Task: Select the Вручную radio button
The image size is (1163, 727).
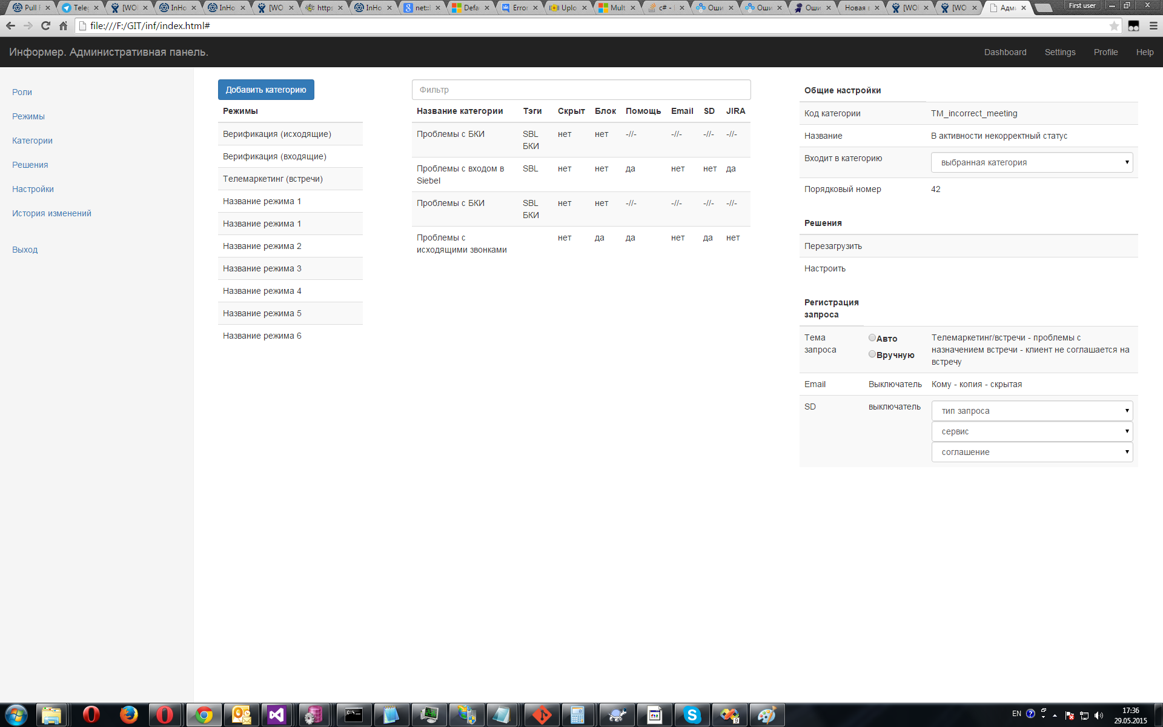Action: point(872,354)
